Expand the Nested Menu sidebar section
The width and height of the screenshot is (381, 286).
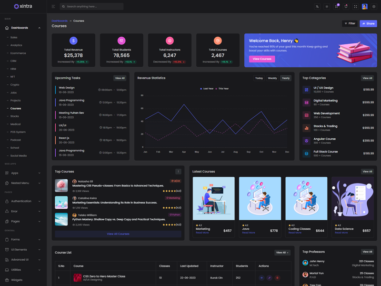[23, 183]
